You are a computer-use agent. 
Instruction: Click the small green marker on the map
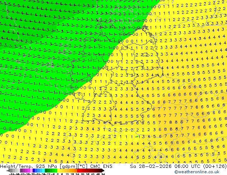[137, 136]
